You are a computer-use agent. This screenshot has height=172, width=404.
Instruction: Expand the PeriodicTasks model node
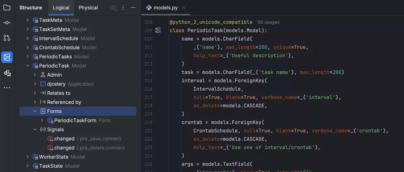point(28,57)
